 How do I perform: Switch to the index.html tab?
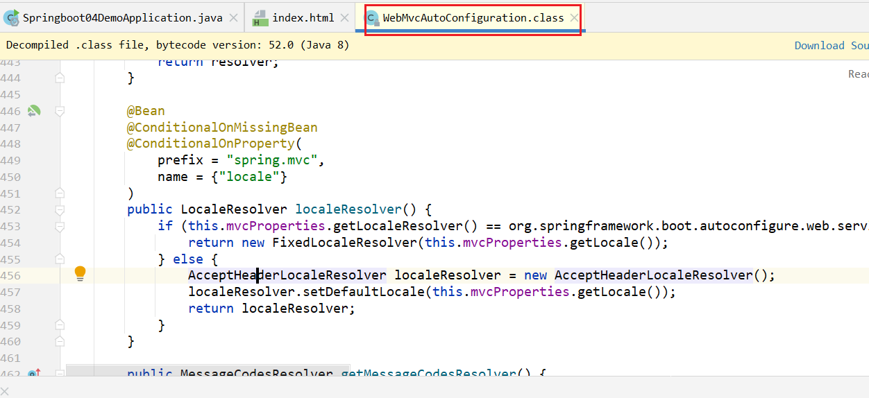pos(303,18)
